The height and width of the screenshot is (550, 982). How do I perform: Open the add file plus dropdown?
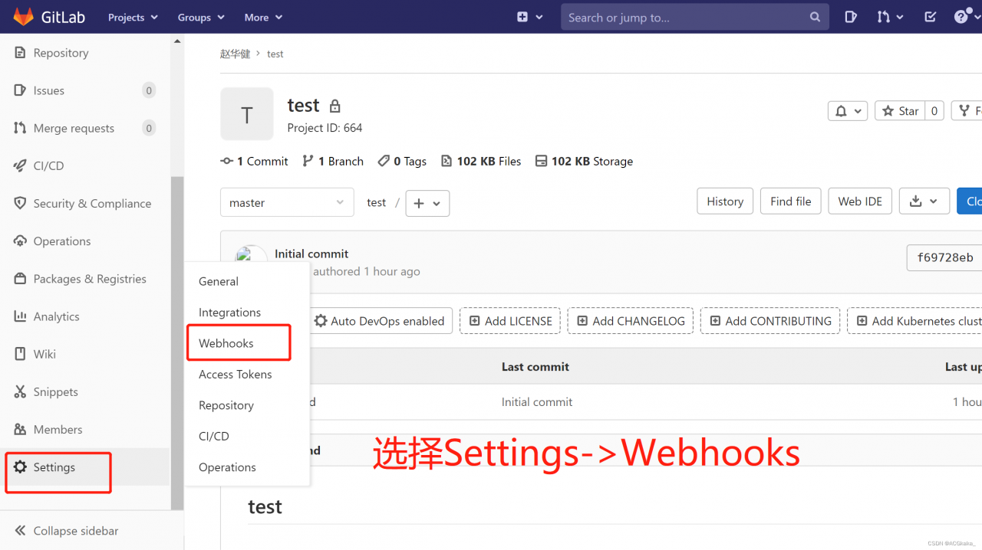click(427, 203)
